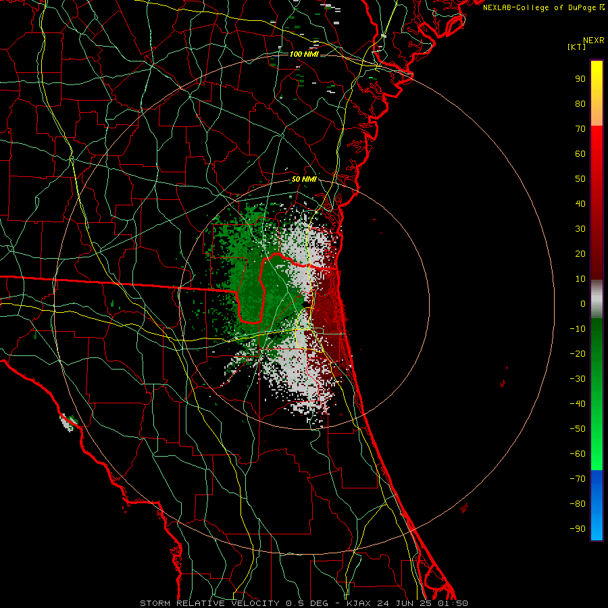The image size is (608, 608).
Task: Click the positive 10 scale label
Action: [580, 279]
